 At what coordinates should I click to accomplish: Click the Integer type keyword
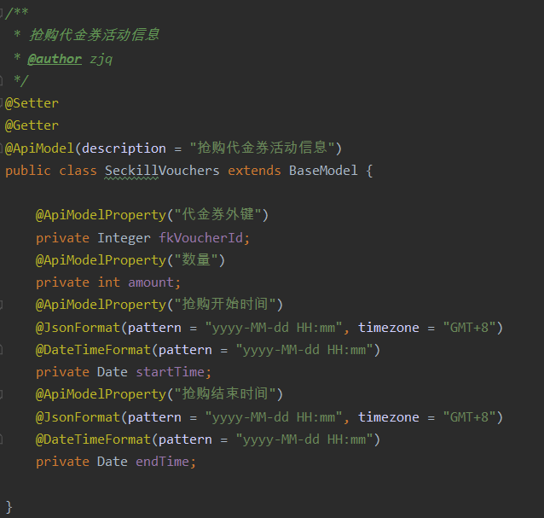click(x=124, y=238)
